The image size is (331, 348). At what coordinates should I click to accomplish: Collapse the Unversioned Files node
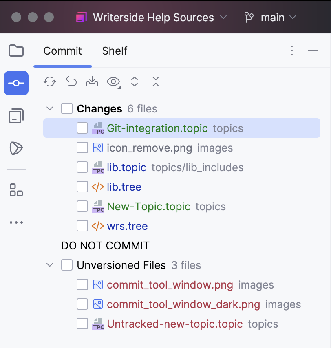(x=49, y=265)
